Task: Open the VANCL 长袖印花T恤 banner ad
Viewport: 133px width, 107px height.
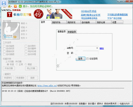Action: 37,14
